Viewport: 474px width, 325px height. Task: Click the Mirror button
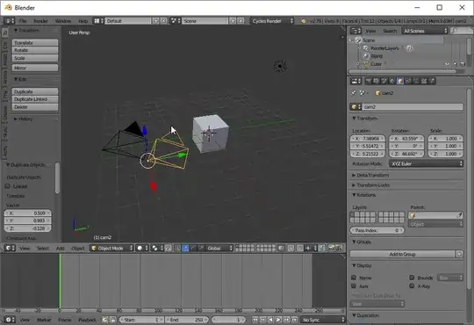point(35,68)
